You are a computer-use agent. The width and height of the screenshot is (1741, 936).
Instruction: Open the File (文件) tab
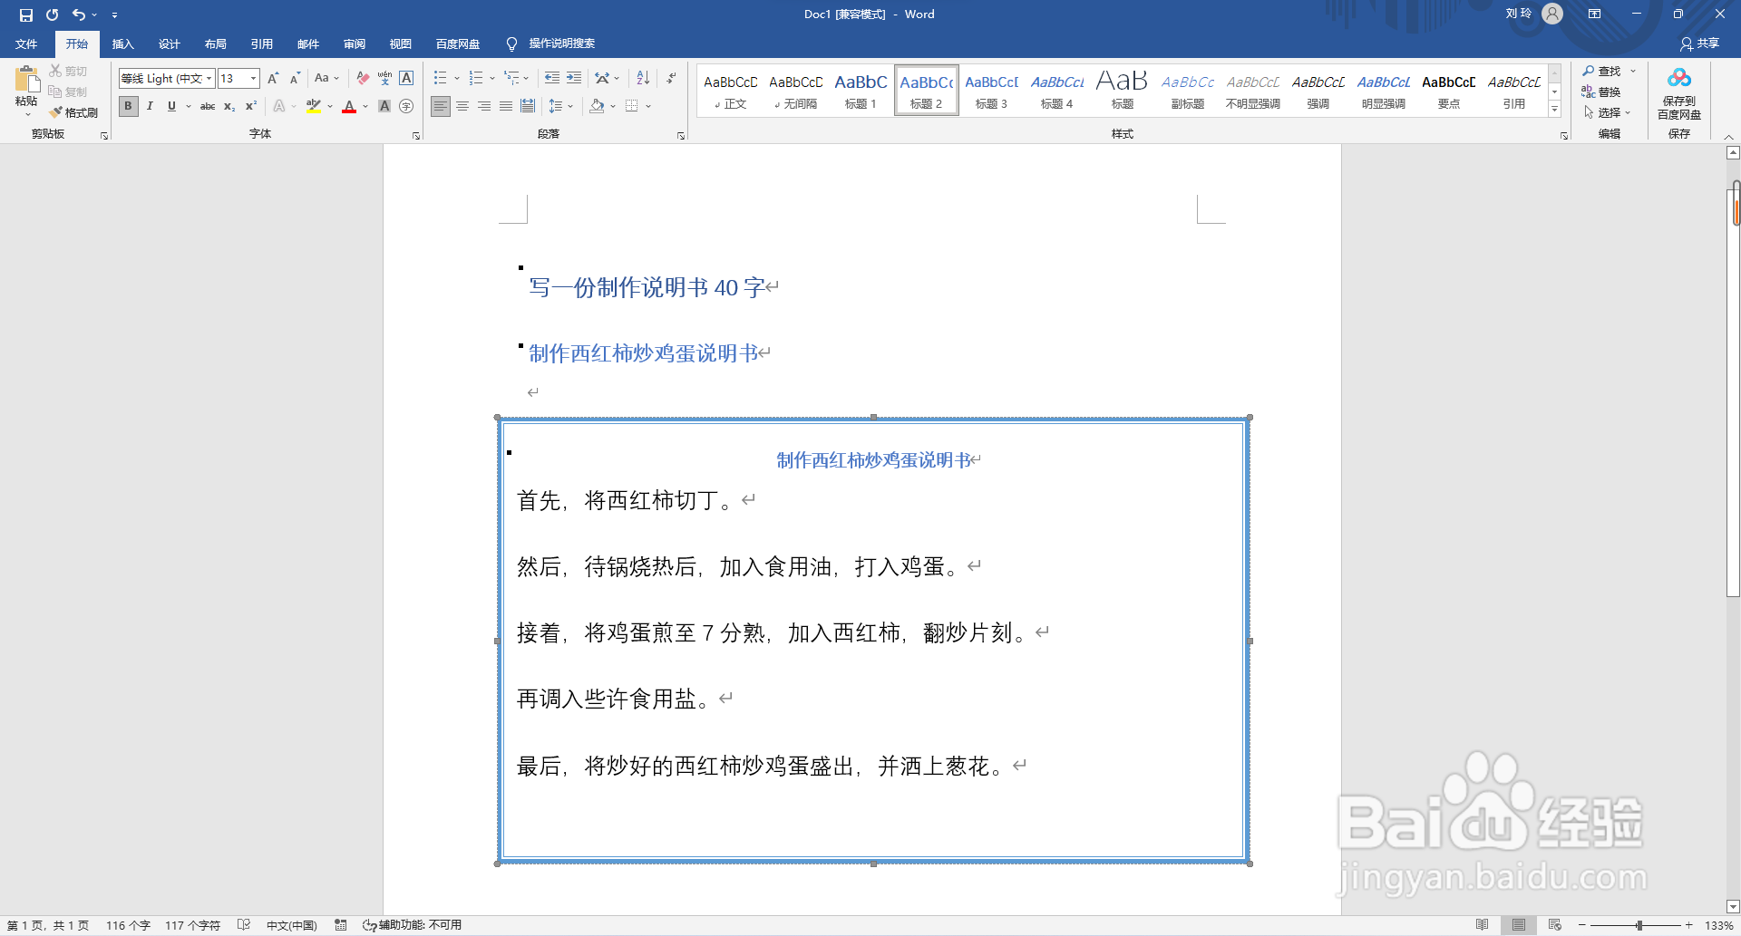pos(26,43)
